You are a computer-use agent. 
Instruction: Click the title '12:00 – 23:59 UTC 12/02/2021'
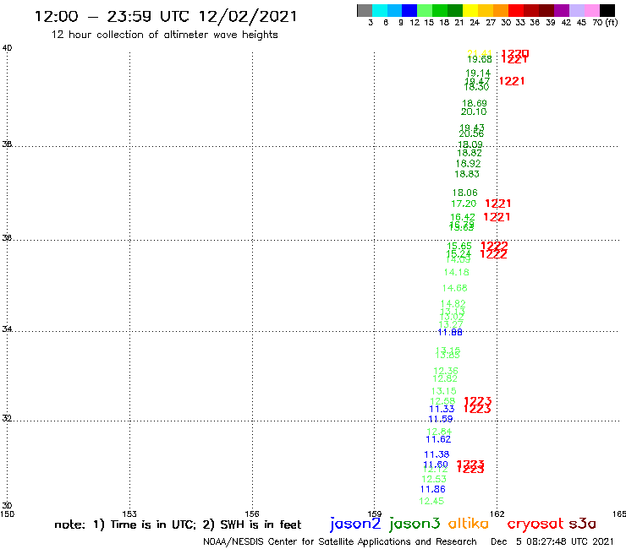166,16
